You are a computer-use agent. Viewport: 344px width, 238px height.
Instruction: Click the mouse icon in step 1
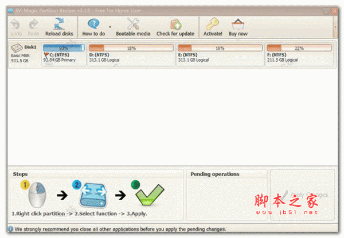[x=37, y=195]
